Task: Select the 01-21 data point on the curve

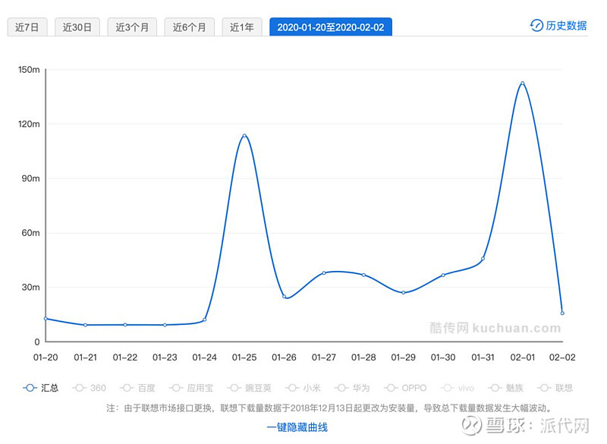Action: pyautogui.click(x=86, y=325)
